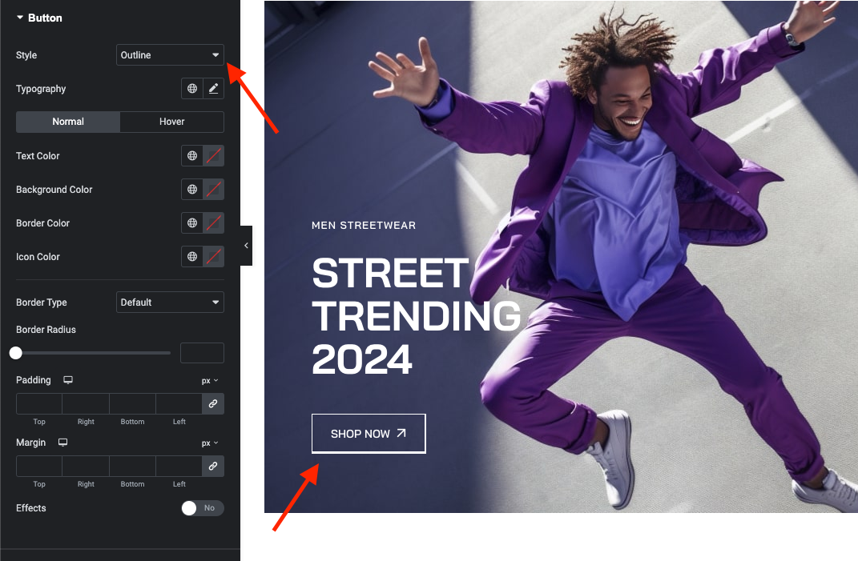Viewport: 858px width, 561px height.
Task: Click the Typography globe icon
Action: [x=192, y=89]
